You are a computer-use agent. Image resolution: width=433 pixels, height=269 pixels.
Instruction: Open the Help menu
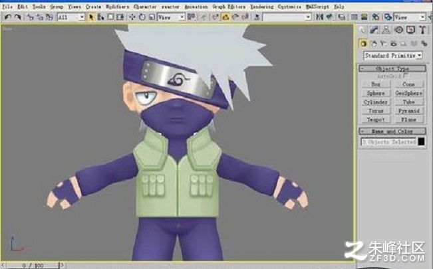[x=339, y=7]
